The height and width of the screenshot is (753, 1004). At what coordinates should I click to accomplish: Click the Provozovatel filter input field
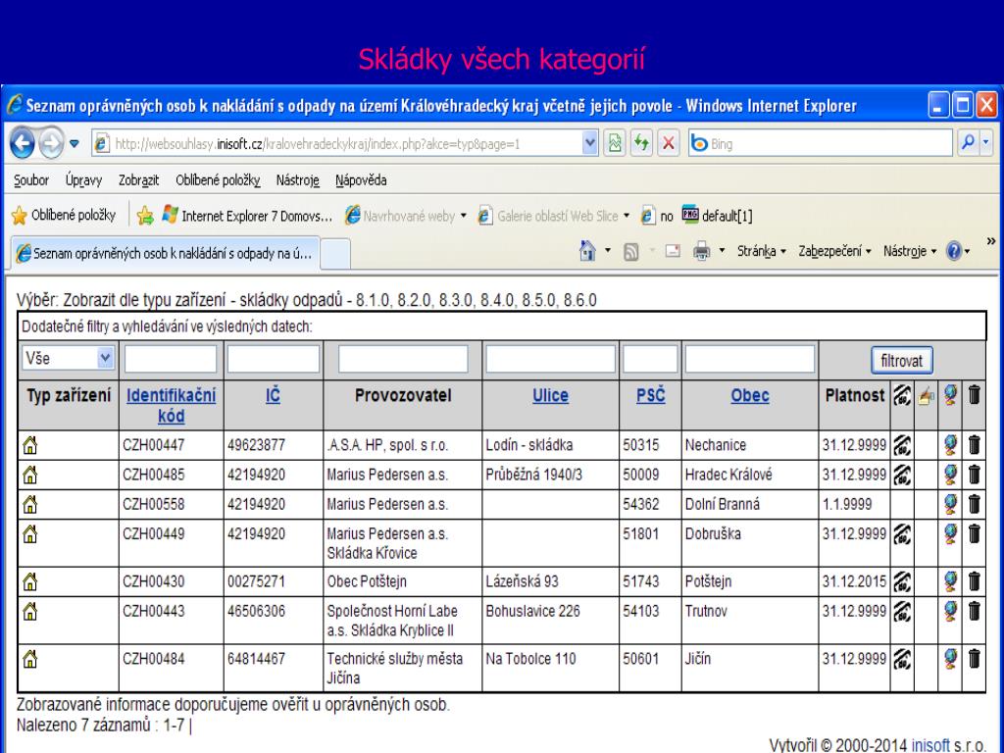(403, 359)
